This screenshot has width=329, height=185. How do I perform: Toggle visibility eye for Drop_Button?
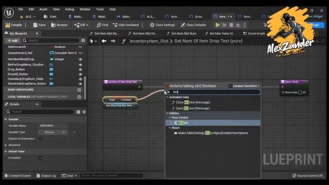tap(80, 69)
